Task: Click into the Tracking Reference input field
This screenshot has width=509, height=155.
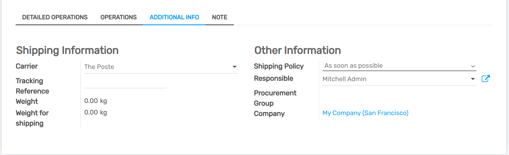Action: pos(125,83)
